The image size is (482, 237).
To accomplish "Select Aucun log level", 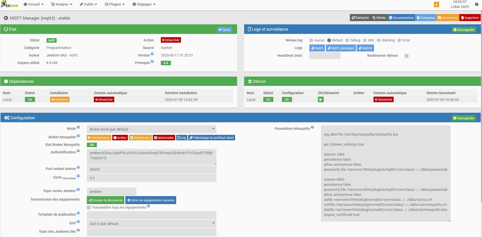I will [x=311, y=40].
